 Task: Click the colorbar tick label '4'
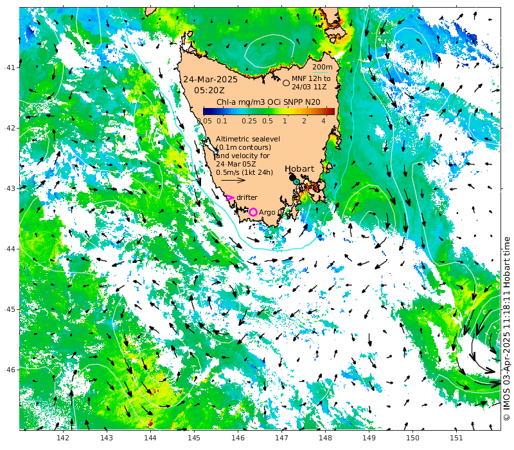pyautogui.click(x=324, y=121)
